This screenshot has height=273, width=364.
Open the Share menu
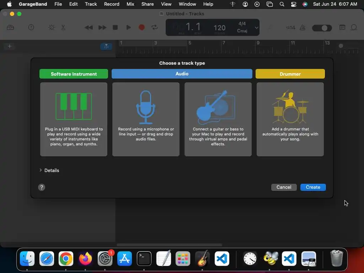click(x=148, y=4)
